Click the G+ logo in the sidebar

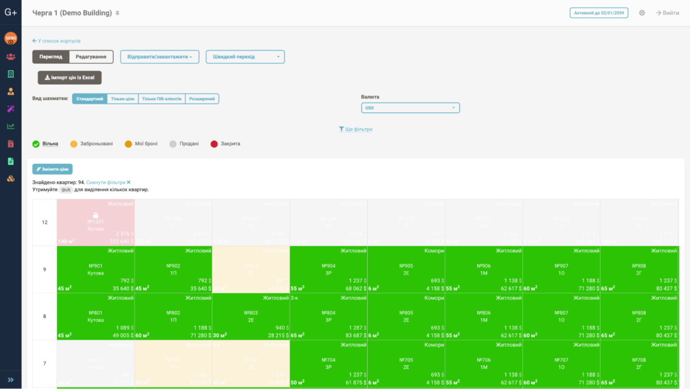11,12
